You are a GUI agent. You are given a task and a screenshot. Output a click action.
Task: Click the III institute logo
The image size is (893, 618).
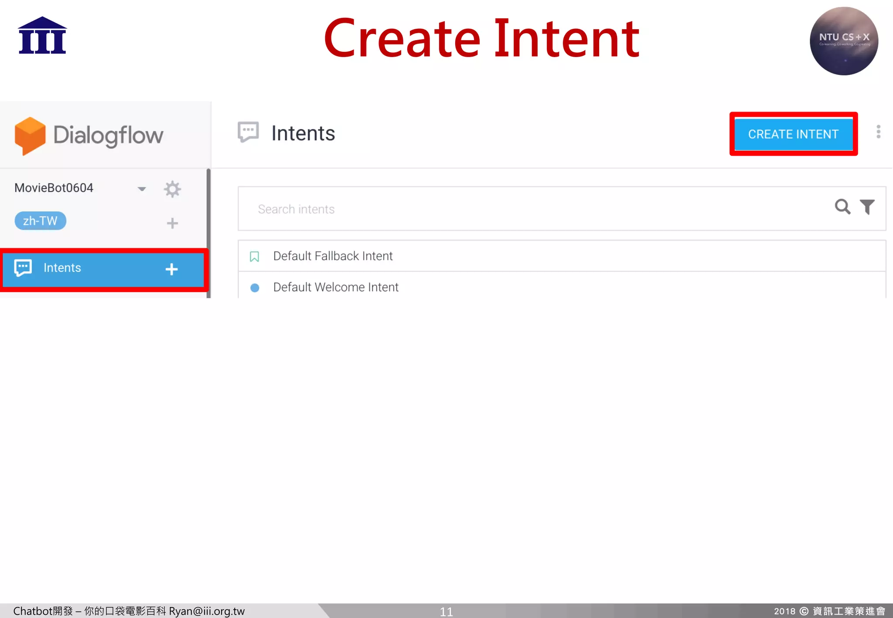pyautogui.click(x=42, y=35)
